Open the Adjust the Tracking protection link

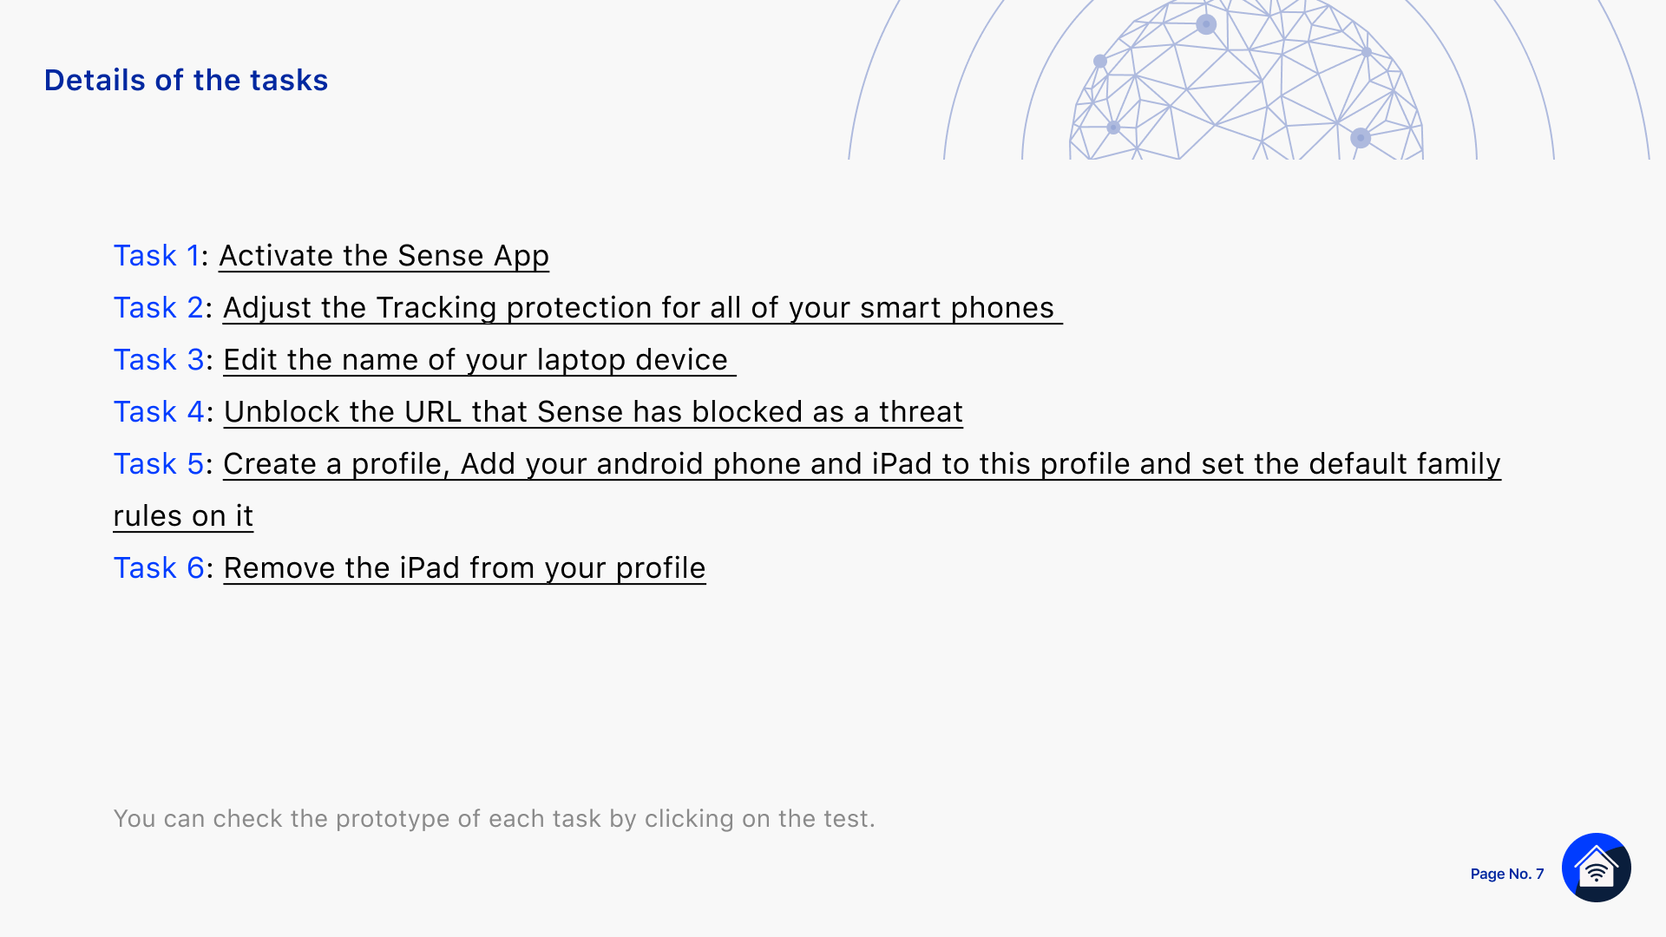642,308
